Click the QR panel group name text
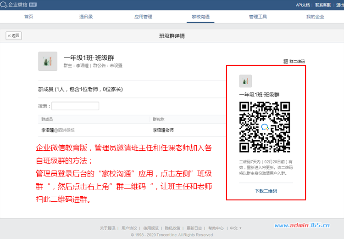Screen dimensions: 344x239 [x=259, y=95]
